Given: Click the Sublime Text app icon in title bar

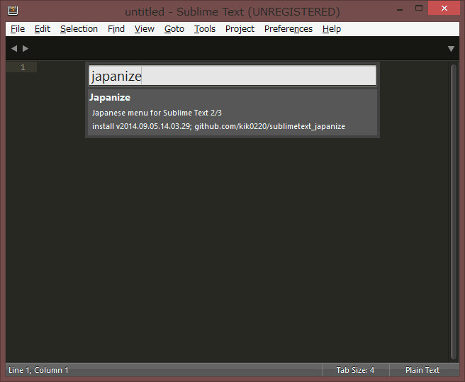Looking at the screenshot, I should (13, 10).
